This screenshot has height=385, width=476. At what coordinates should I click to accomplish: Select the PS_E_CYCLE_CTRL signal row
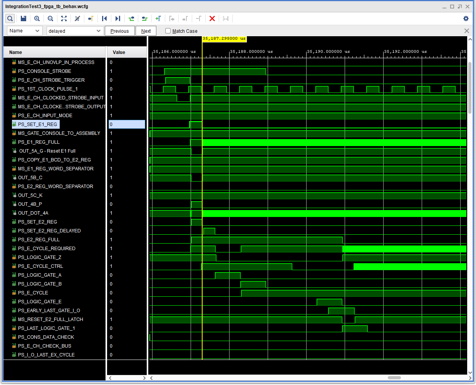pyautogui.click(x=40, y=266)
